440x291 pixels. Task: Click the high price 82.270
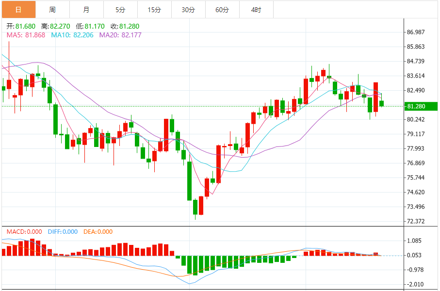(x=60, y=26)
